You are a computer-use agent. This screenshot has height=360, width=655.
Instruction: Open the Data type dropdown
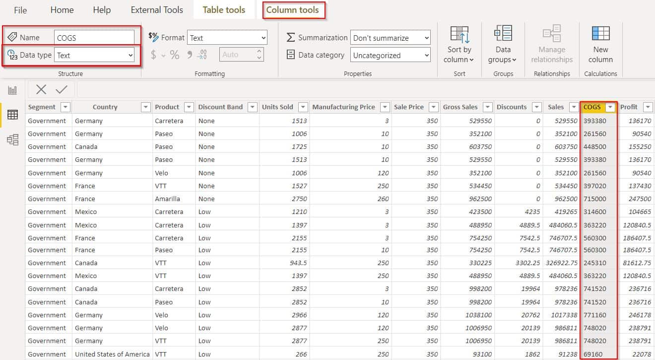[x=94, y=55]
